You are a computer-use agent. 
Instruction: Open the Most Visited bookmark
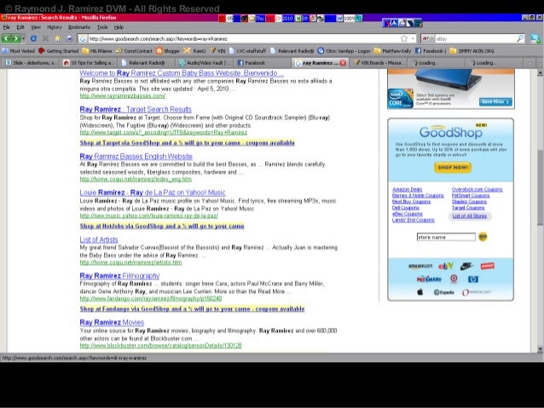click(x=19, y=51)
